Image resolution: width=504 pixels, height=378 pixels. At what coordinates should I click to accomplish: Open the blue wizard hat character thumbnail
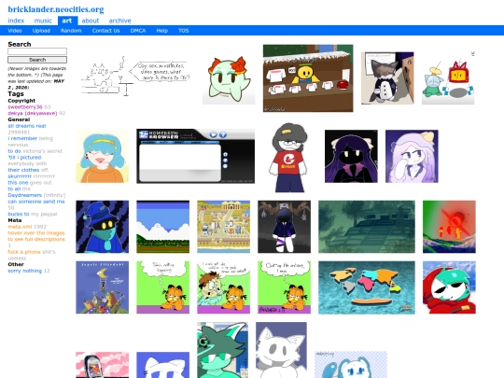coord(103,227)
